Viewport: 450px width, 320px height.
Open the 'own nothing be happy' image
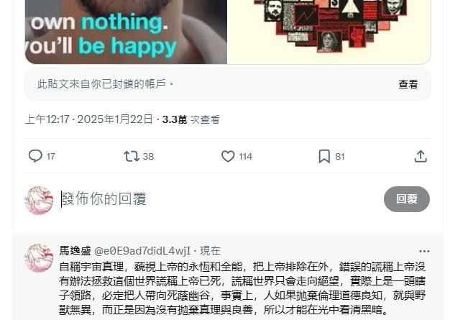[x=126, y=32]
